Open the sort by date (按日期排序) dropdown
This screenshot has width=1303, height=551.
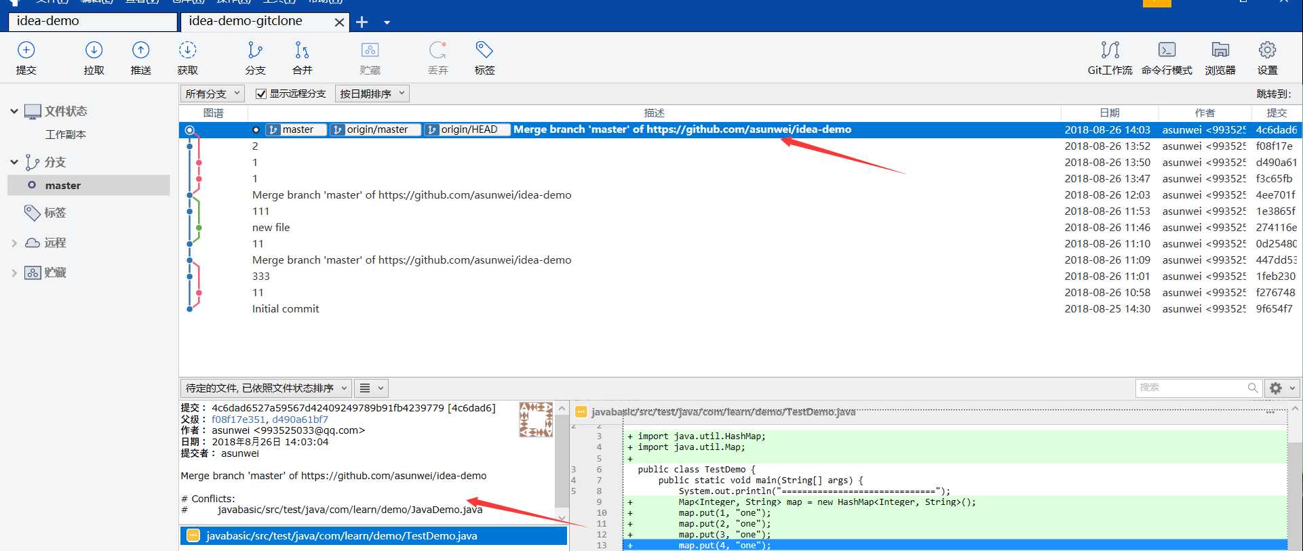(x=372, y=94)
